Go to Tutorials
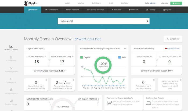 click(x=96, y=3)
